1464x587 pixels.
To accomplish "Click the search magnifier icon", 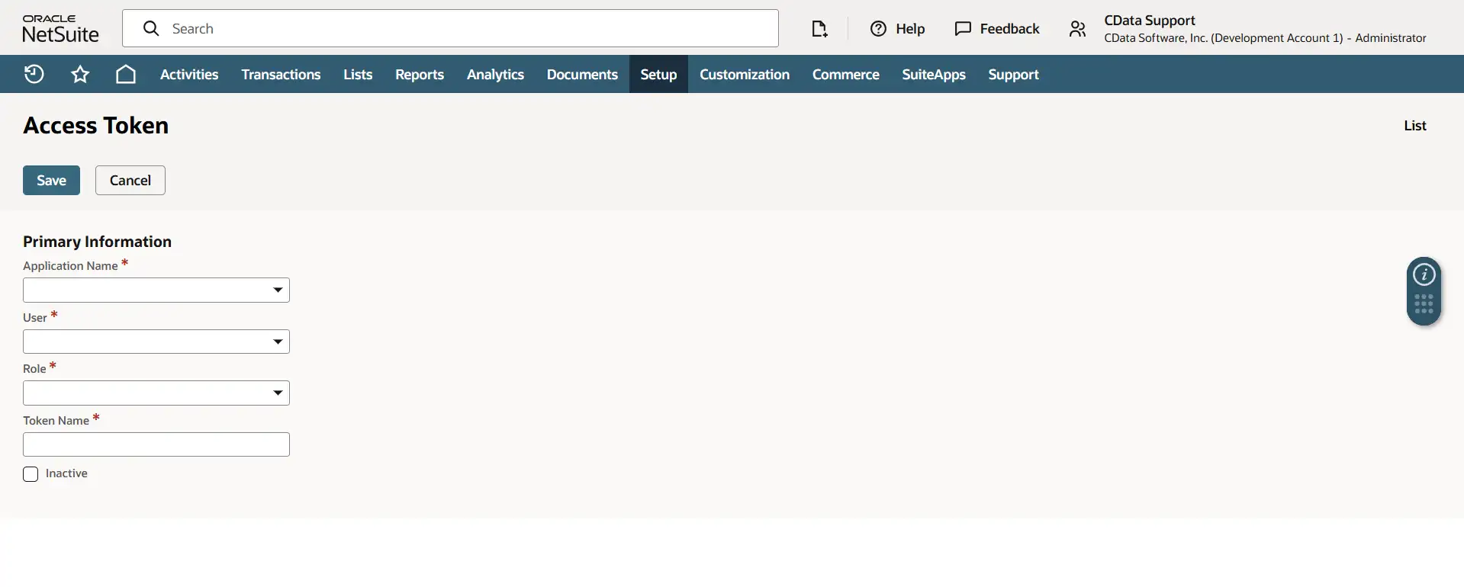I will pos(151,29).
